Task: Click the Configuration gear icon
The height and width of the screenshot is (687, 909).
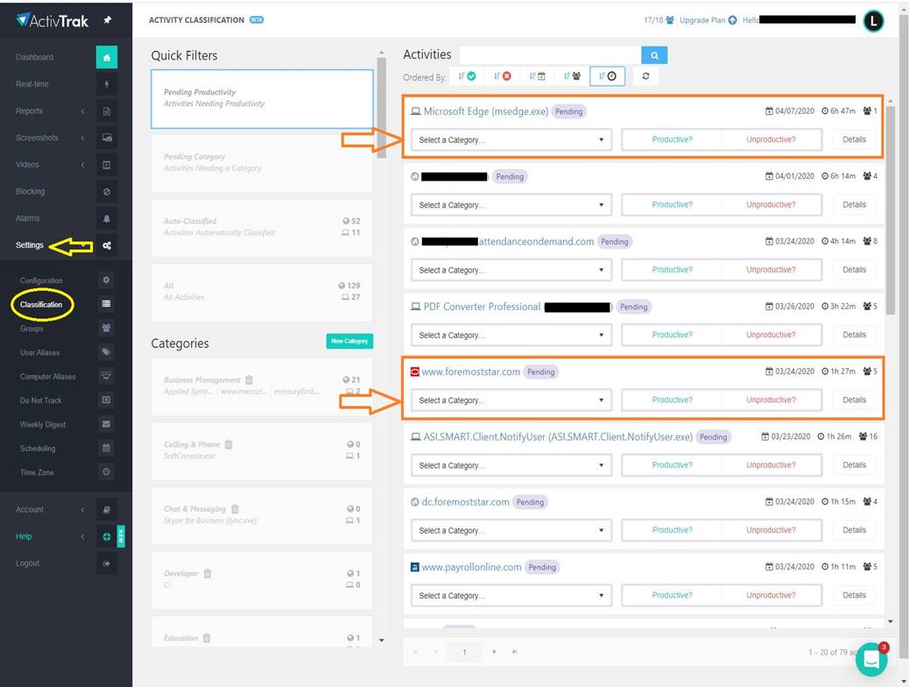Action: click(106, 280)
